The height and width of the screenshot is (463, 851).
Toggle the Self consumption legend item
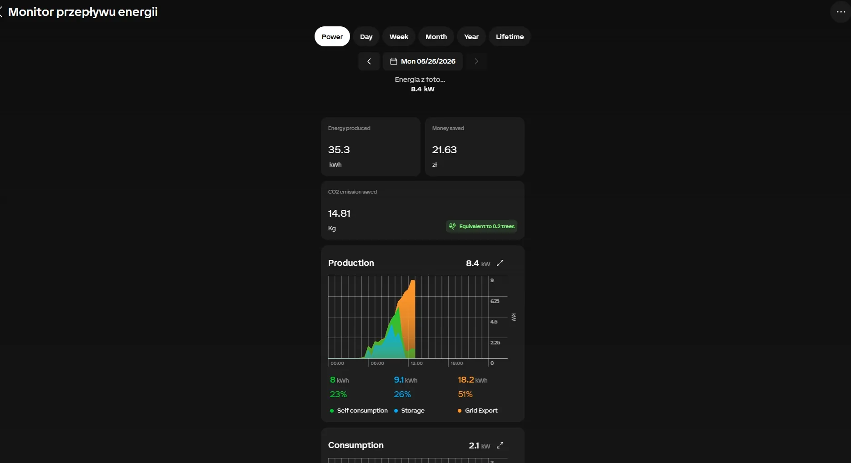[359, 410]
